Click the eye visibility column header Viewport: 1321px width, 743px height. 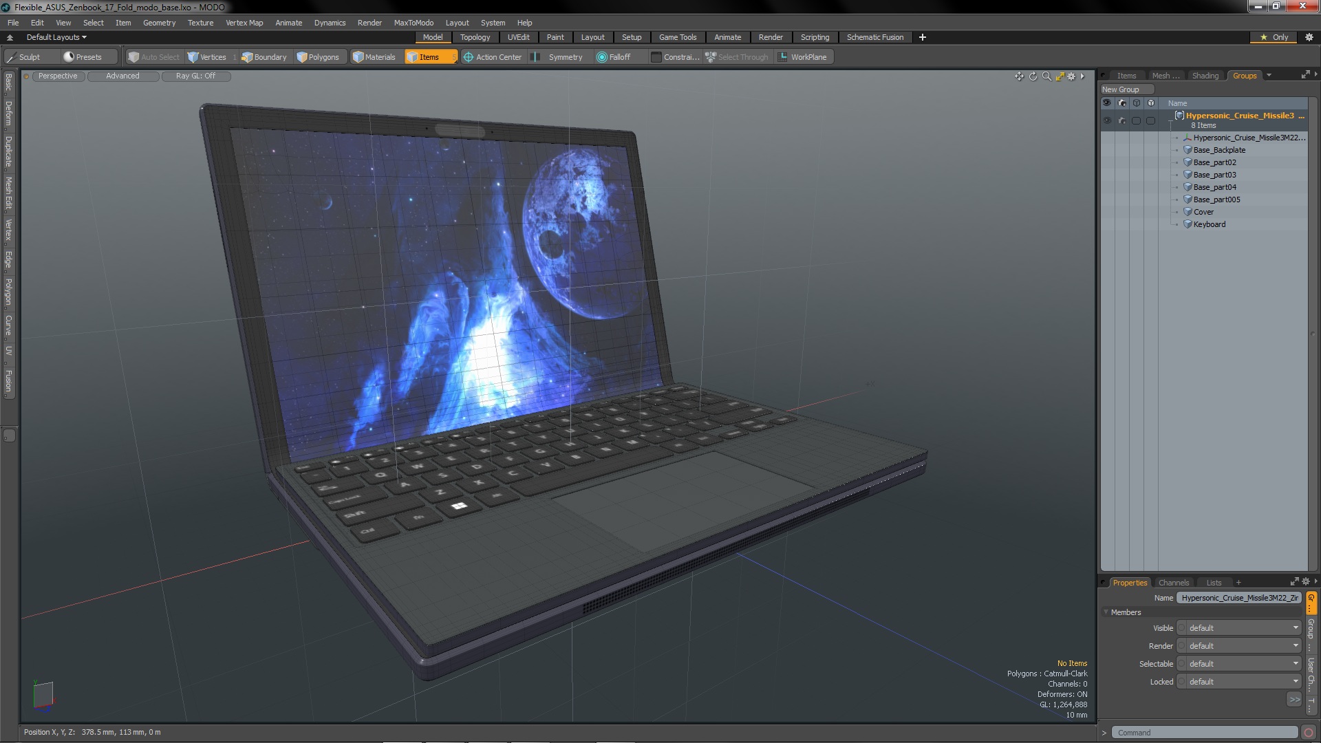[x=1107, y=103]
